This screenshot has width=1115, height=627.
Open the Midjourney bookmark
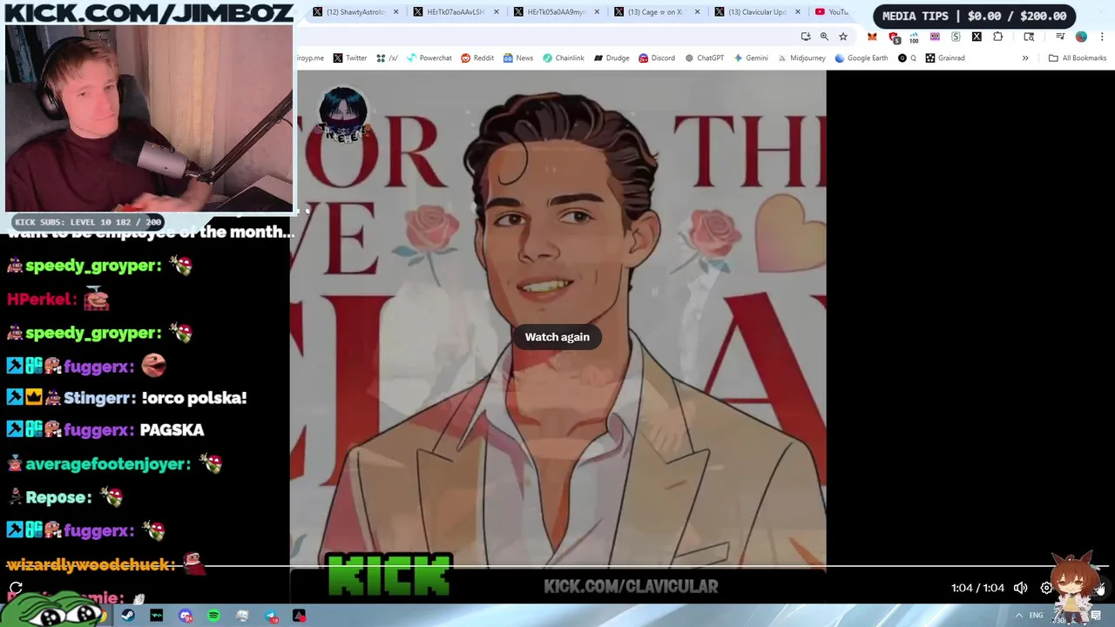tap(801, 58)
